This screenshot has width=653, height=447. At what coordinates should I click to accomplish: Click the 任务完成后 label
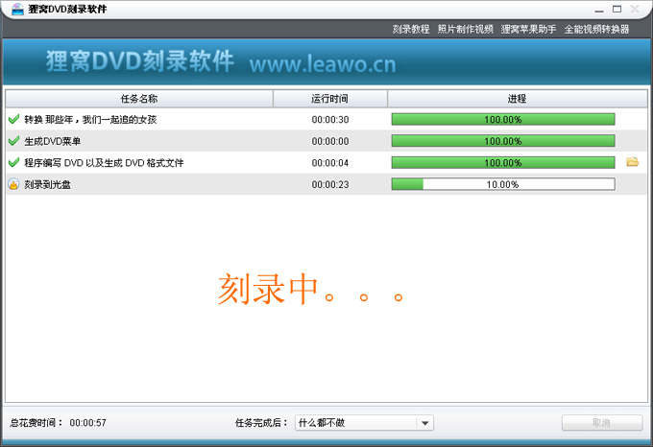pos(261,423)
